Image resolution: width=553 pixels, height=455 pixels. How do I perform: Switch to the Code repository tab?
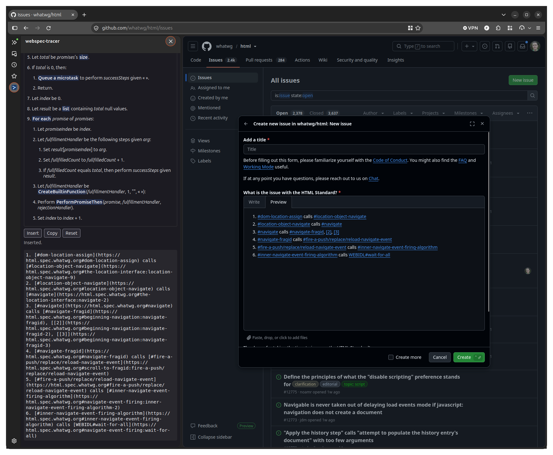coord(196,60)
